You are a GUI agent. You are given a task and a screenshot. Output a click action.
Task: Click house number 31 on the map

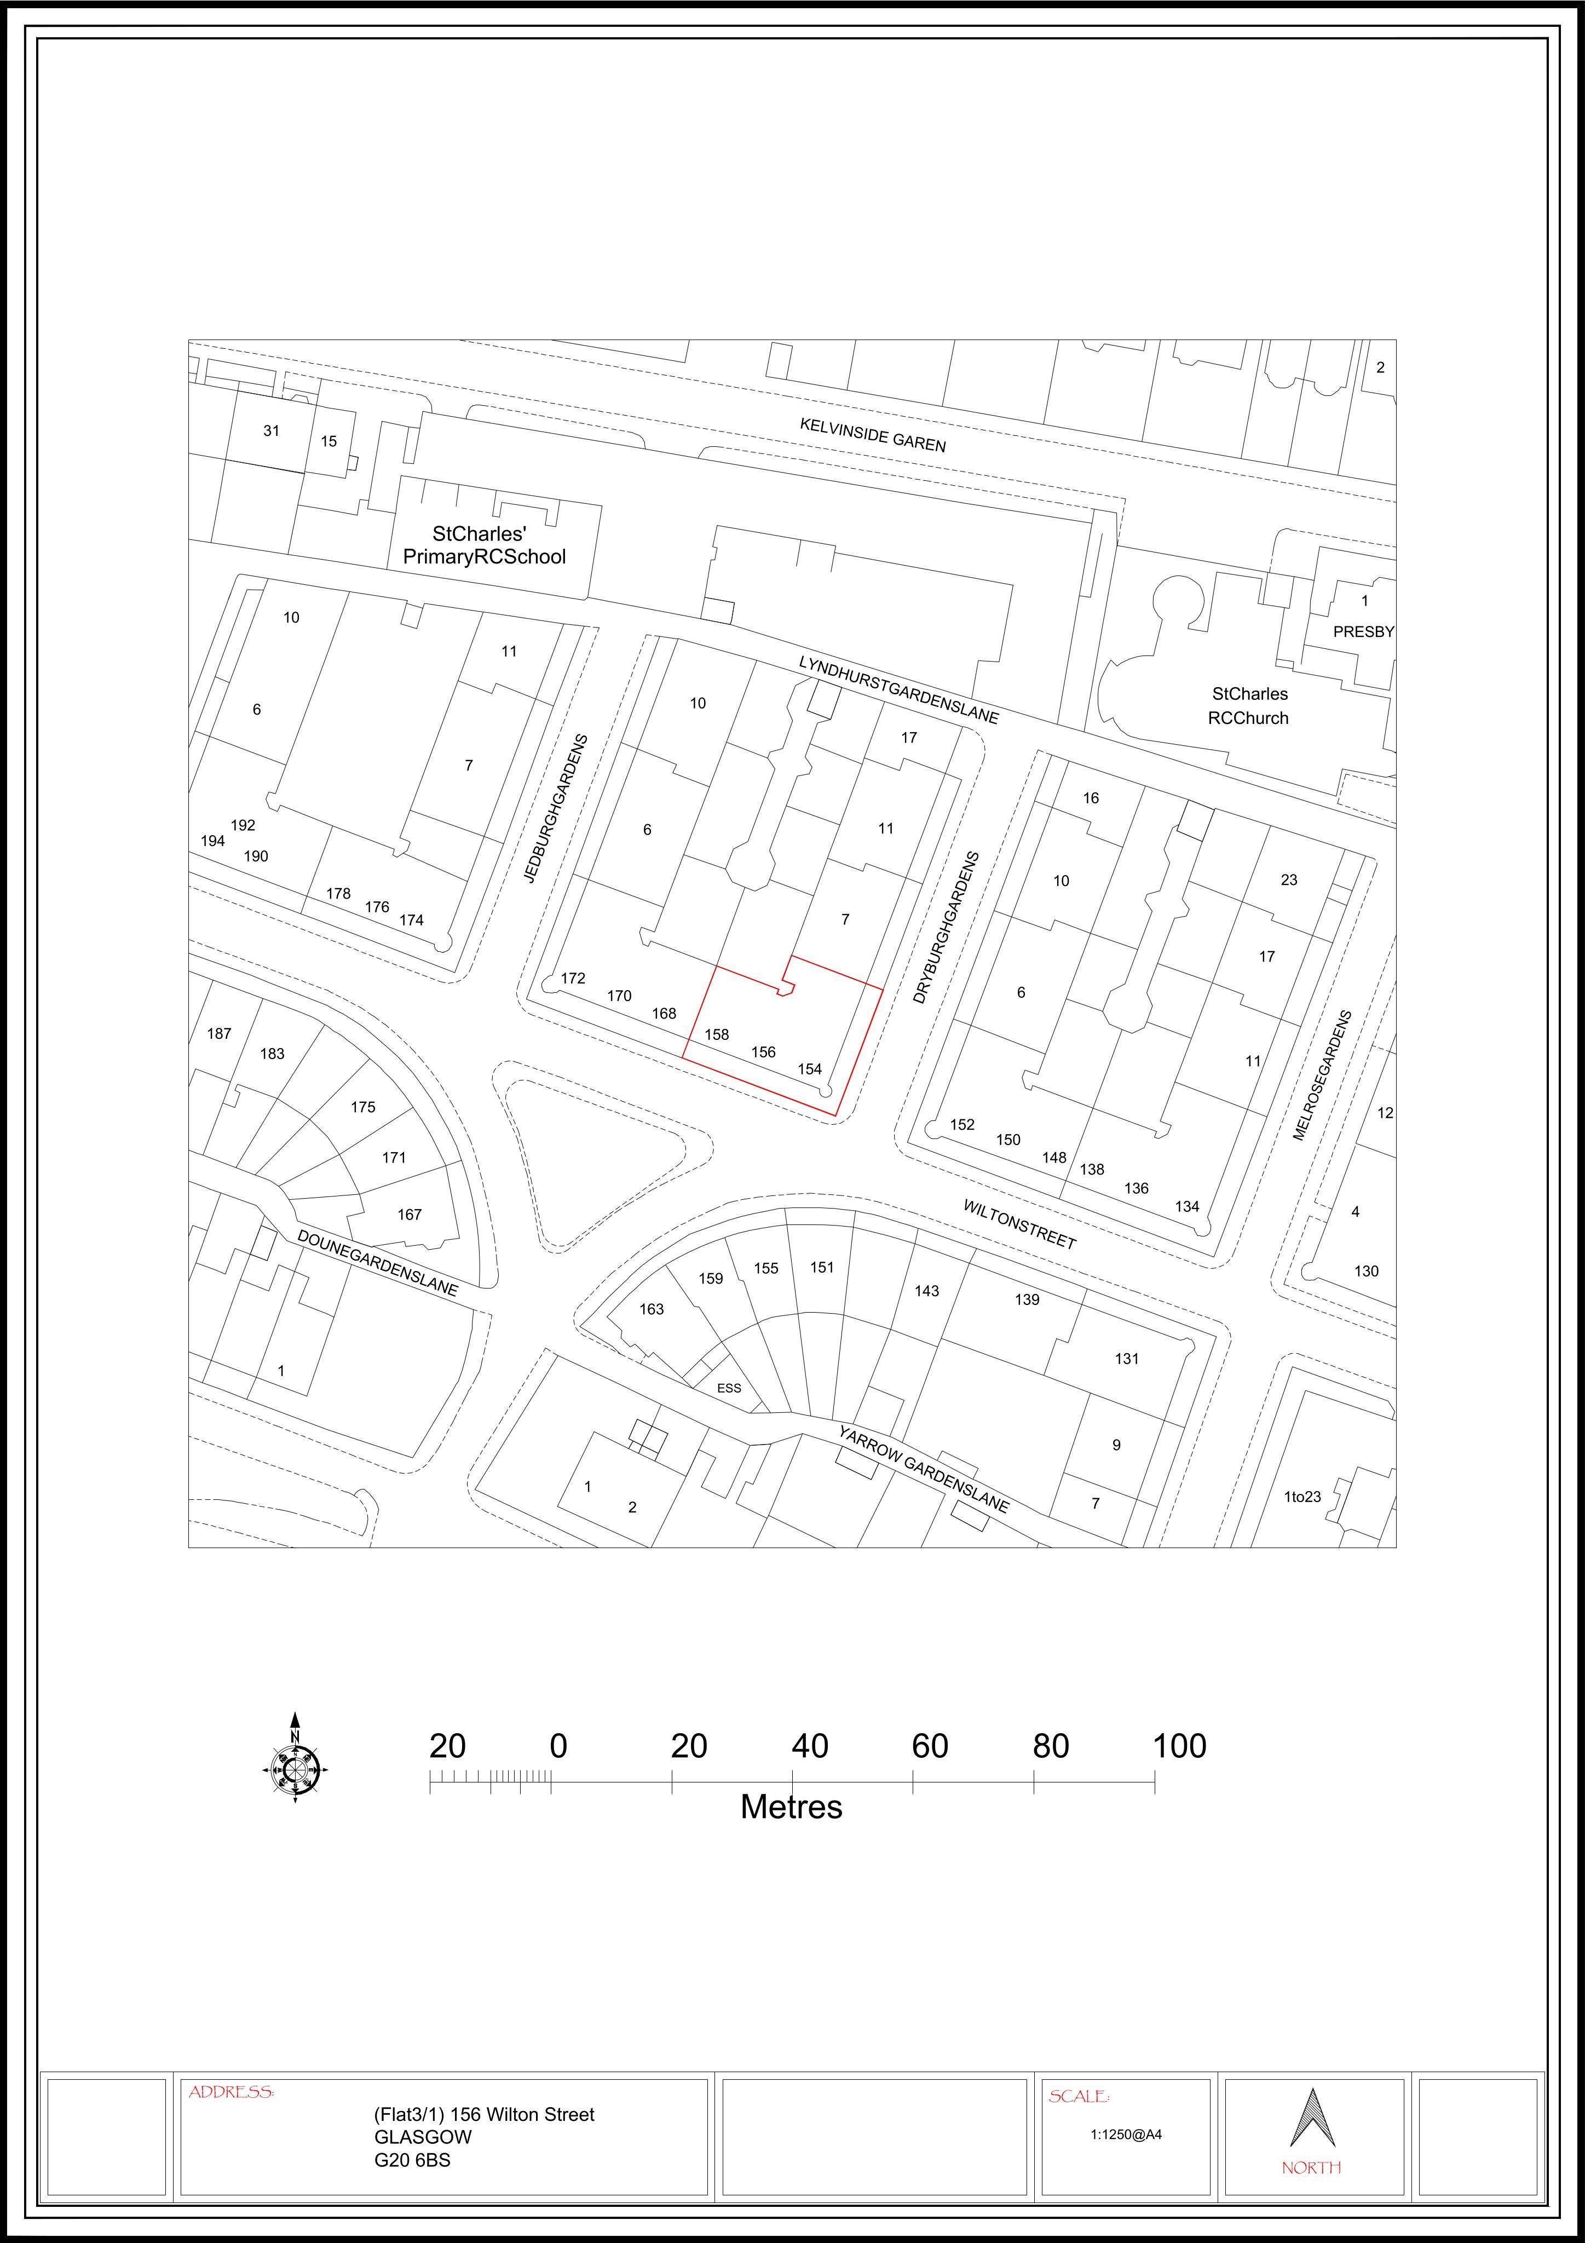click(x=272, y=430)
